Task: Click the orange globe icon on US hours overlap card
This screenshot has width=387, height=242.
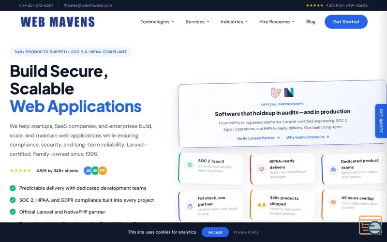Action: [x=333, y=202]
